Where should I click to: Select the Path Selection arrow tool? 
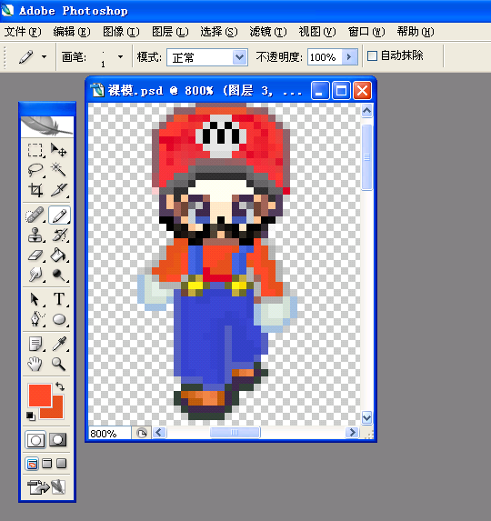[35, 299]
